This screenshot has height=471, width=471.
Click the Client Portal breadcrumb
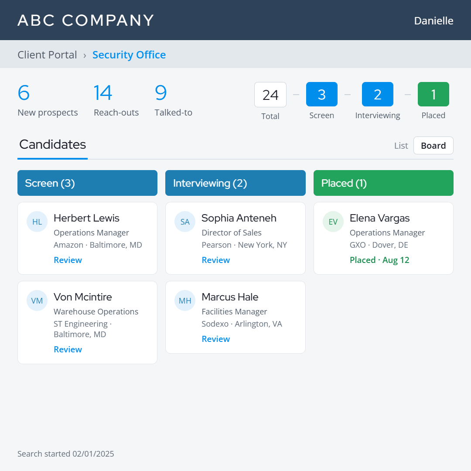(47, 55)
